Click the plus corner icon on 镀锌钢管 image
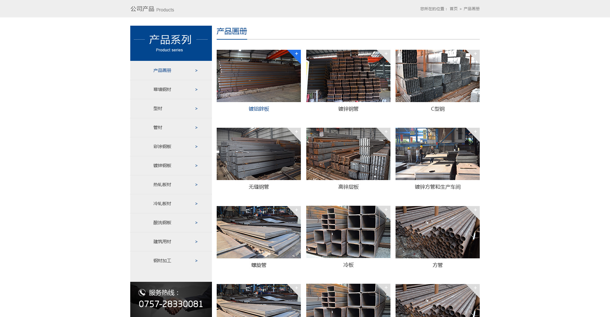 pos(386,54)
